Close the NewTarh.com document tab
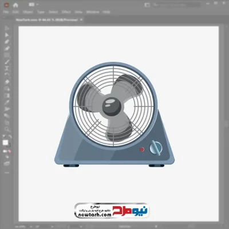This screenshot has height=229, width=229. [x=81, y=19]
